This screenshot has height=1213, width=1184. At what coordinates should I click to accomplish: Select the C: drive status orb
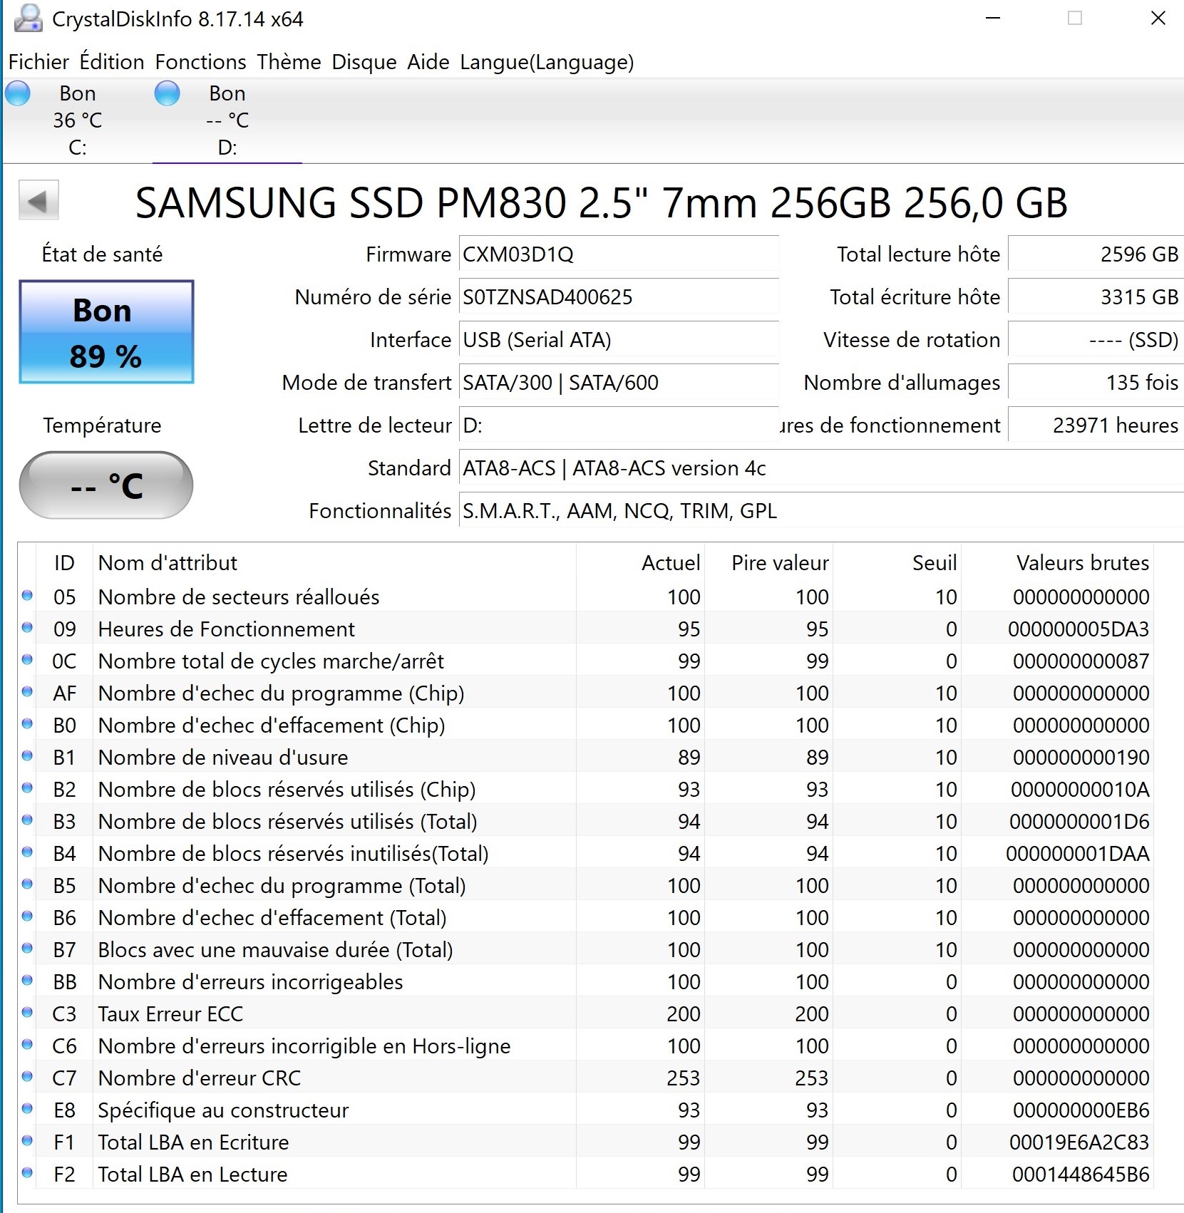click(x=19, y=93)
